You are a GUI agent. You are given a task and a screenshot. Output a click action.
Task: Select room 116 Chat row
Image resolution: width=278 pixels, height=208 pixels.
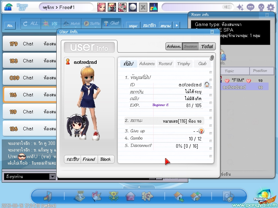point(30,95)
